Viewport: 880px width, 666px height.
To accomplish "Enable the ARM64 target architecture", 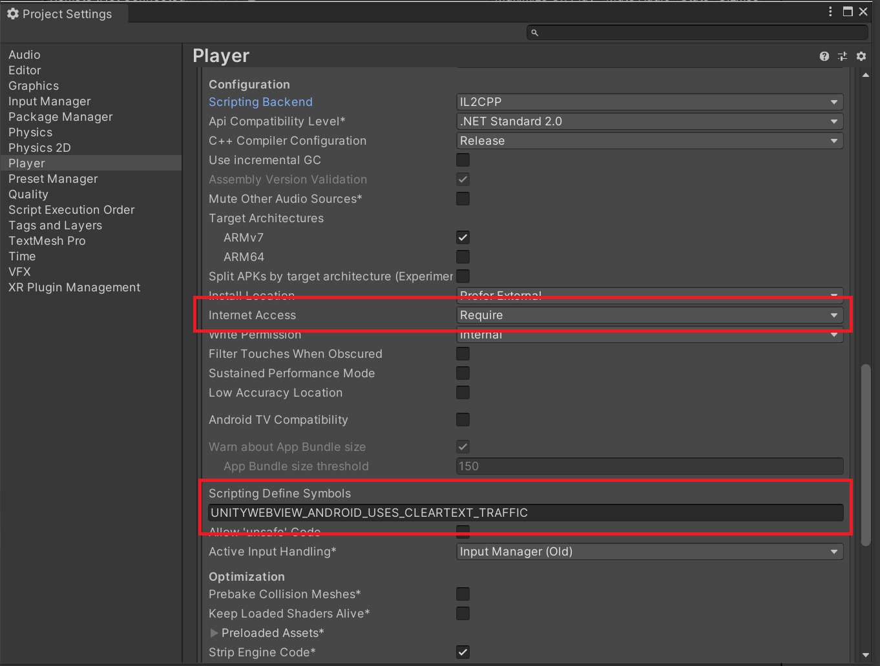I will point(463,256).
